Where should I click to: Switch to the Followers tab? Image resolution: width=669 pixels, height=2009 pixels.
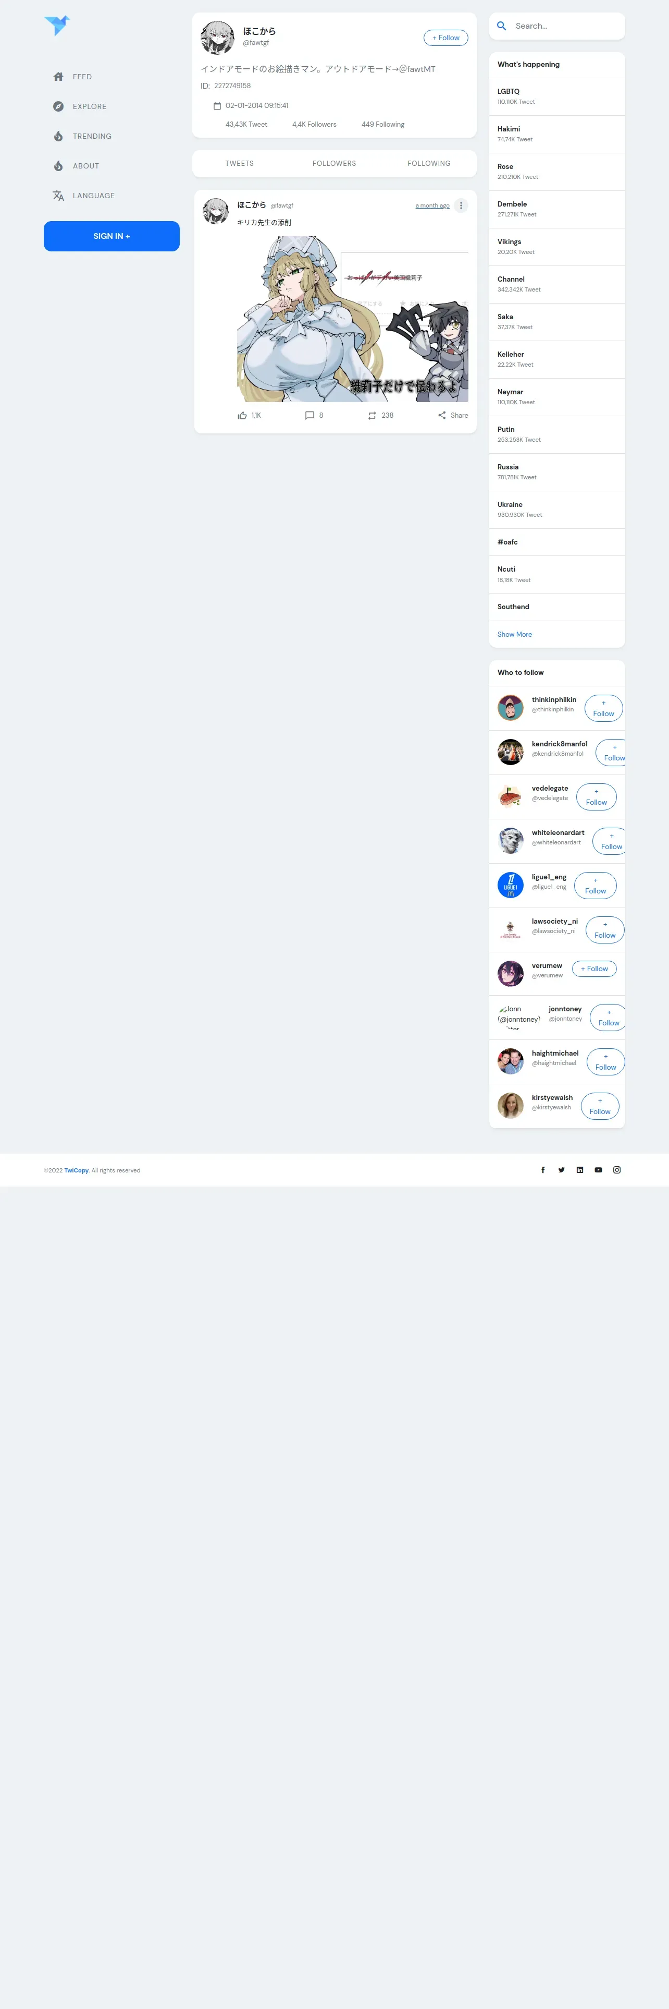[334, 164]
